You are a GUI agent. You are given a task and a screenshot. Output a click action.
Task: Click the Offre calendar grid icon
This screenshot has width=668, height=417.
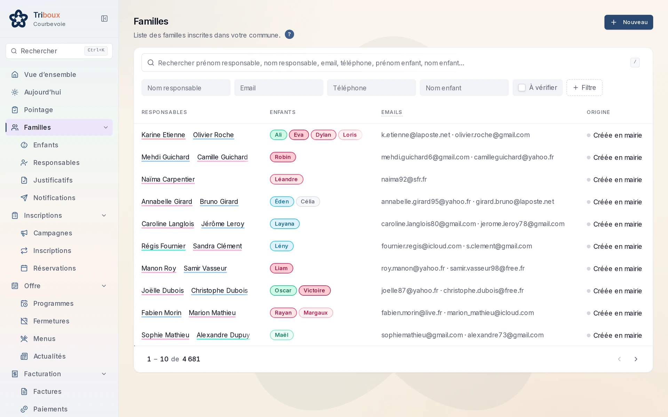pos(15,286)
